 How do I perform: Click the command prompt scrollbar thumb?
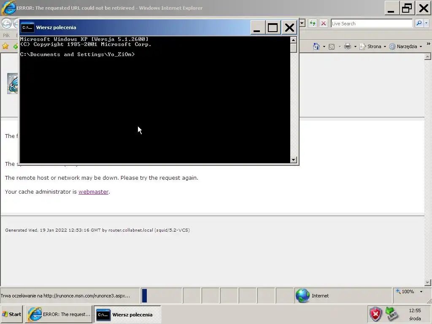click(x=294, y=48)
